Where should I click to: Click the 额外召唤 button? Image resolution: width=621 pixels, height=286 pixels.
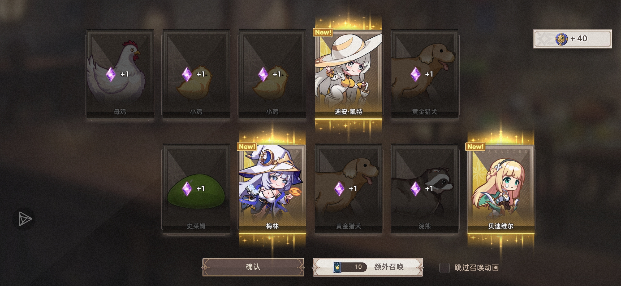368,267
